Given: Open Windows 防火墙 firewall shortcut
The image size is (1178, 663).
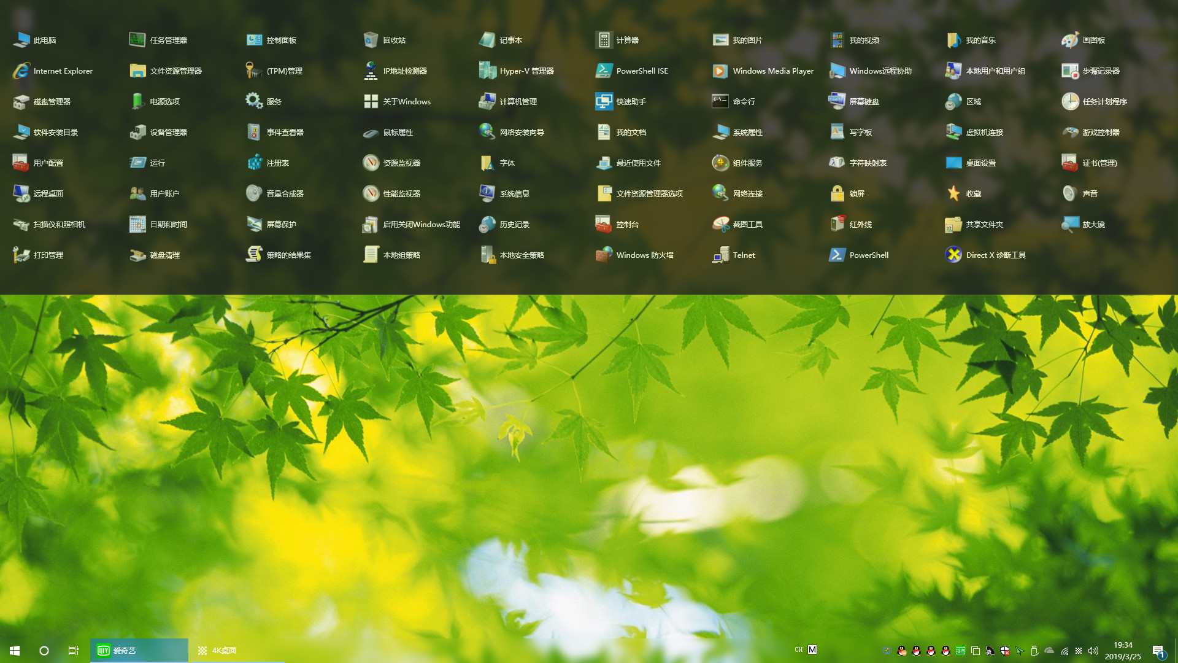Looking at the screenshot, I should coord(604,255).
